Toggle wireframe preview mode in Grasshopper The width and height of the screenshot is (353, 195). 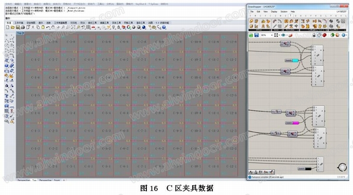pos(319,35)
